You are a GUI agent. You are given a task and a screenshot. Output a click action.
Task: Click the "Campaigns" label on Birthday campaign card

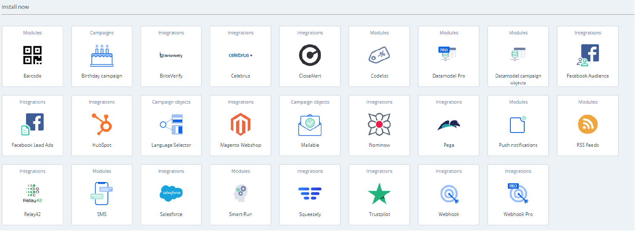point(102,33)
